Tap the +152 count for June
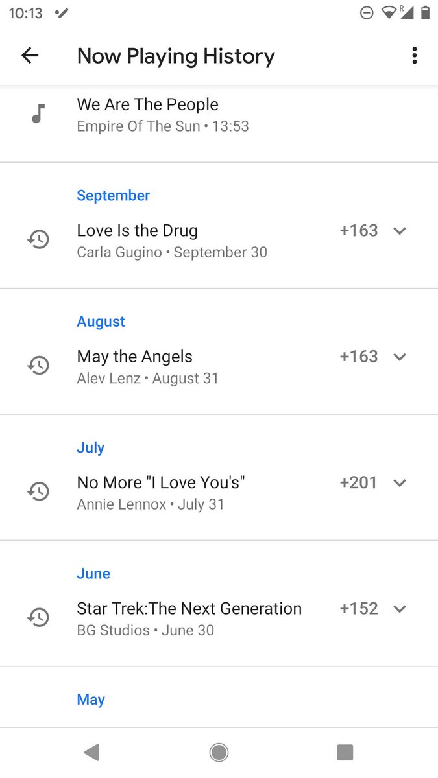Screen dimensions: 438x778 pyautogui.click(x=358, y=609)
